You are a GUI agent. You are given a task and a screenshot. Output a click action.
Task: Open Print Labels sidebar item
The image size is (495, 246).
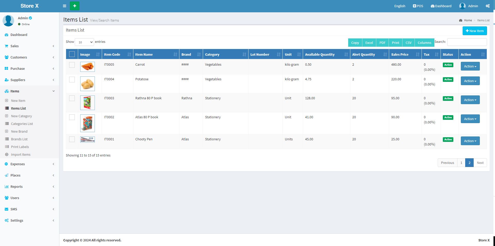click(x=20, y=147)
